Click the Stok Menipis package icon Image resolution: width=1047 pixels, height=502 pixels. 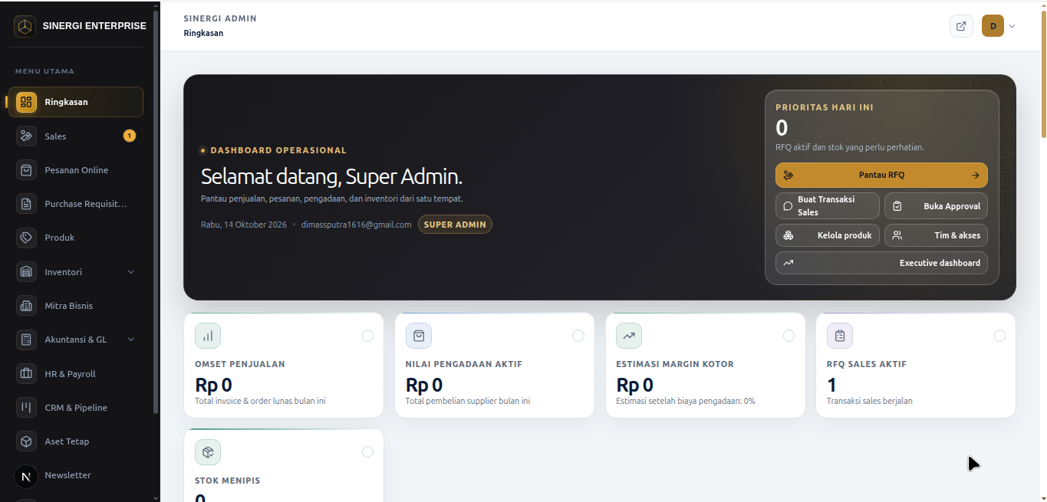208,452
